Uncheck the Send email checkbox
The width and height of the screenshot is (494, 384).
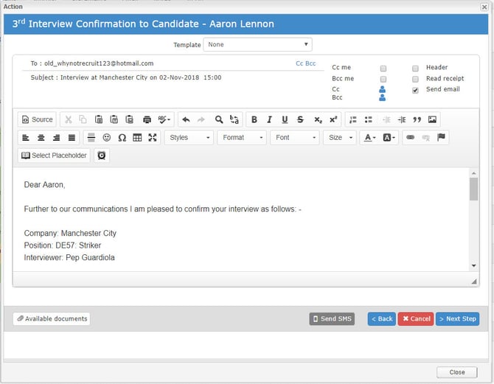click(415, 91)
